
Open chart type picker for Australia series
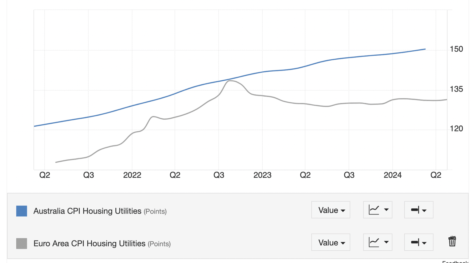click(378, 210)
